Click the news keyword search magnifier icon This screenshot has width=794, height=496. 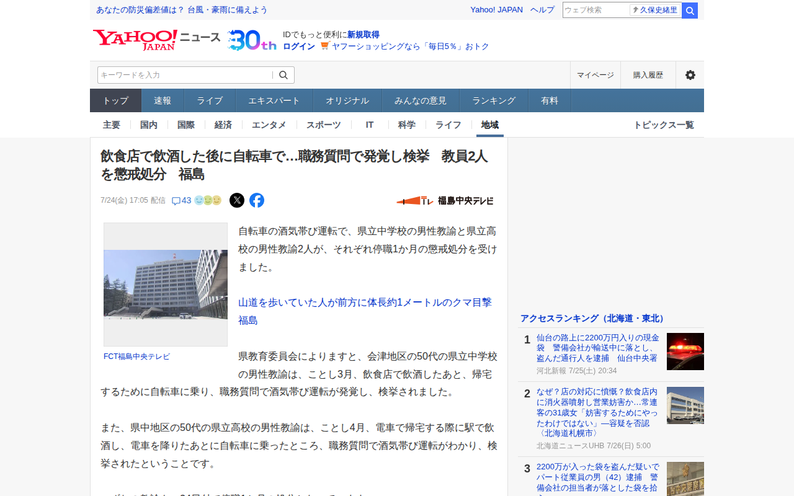283,75
